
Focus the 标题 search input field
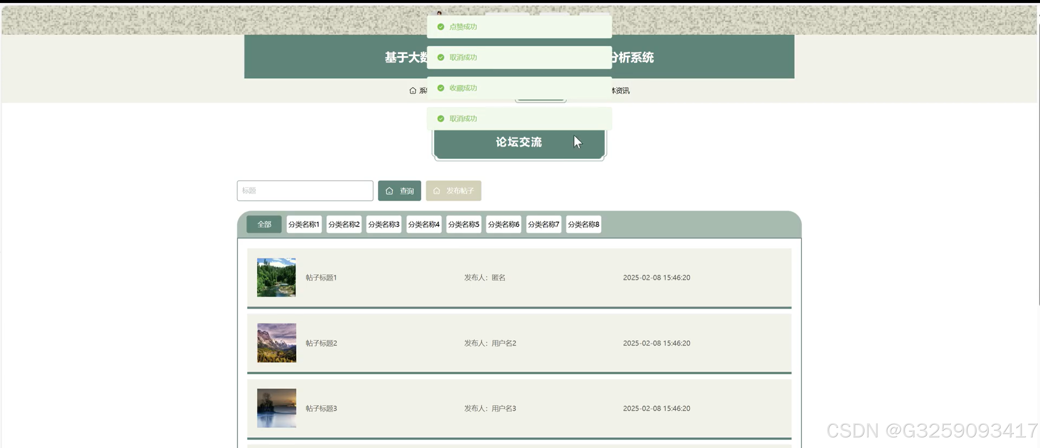[x=305, y=191]
